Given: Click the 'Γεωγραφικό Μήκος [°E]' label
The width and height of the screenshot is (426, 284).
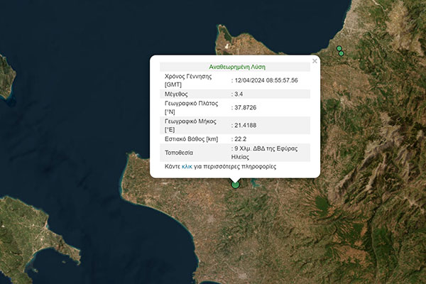Looking at the screenshot, I should (x=190, y=126).
